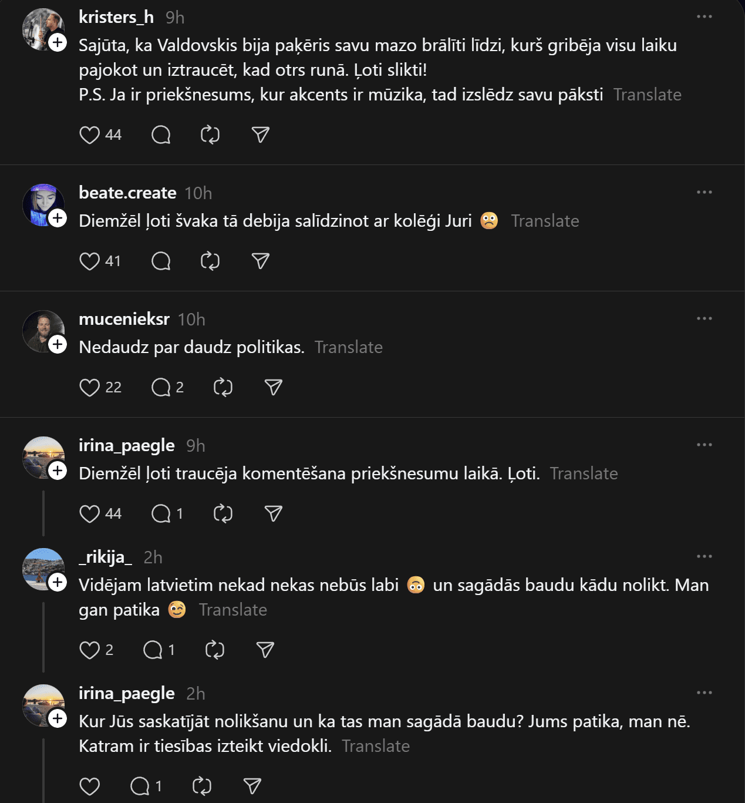This screenshot has height=803, width=745.
Task: Repost kristers_h's comment
Action: [x=210, y=135]
